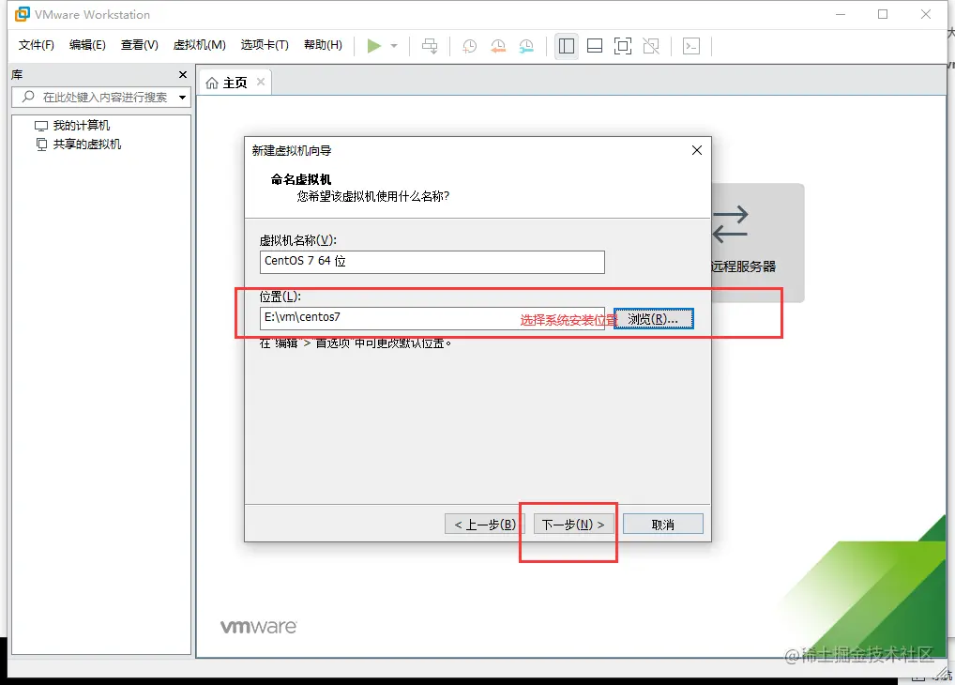Click the Take Snapshot clock icon

(470, 46)
